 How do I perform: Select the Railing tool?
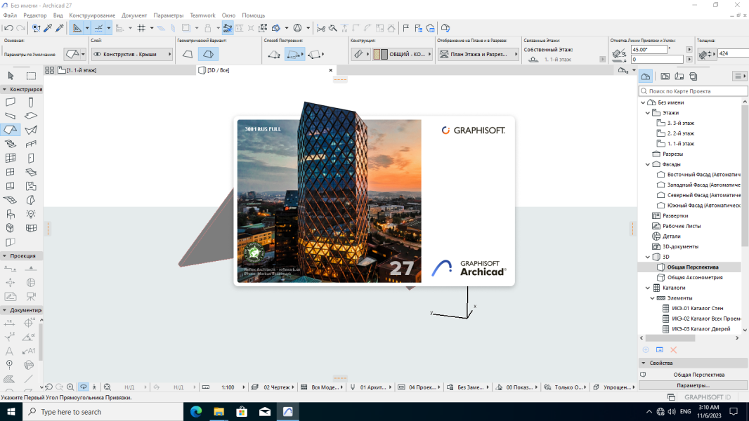pyautogui.click(x=31, y=144)
